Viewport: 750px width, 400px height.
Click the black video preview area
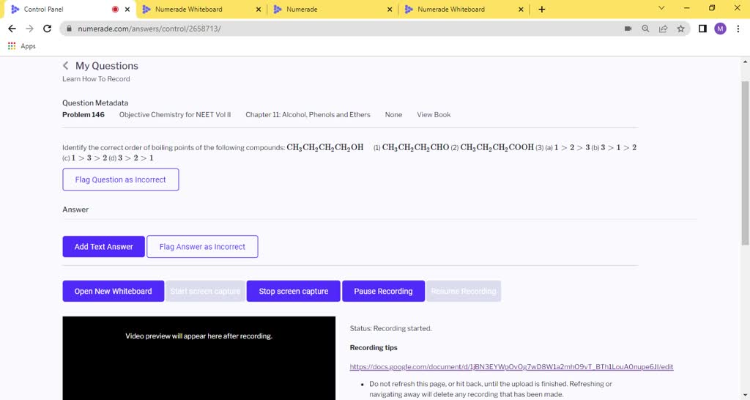[198, 359]
